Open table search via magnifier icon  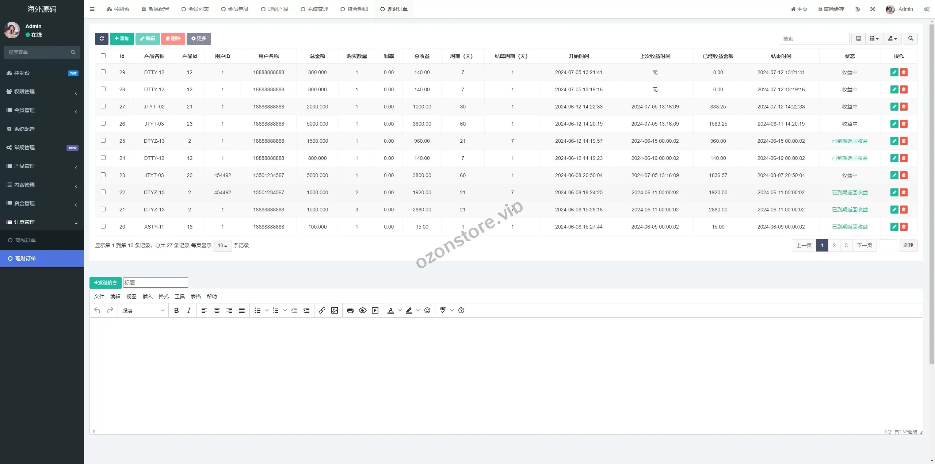[x=910, y=38]
